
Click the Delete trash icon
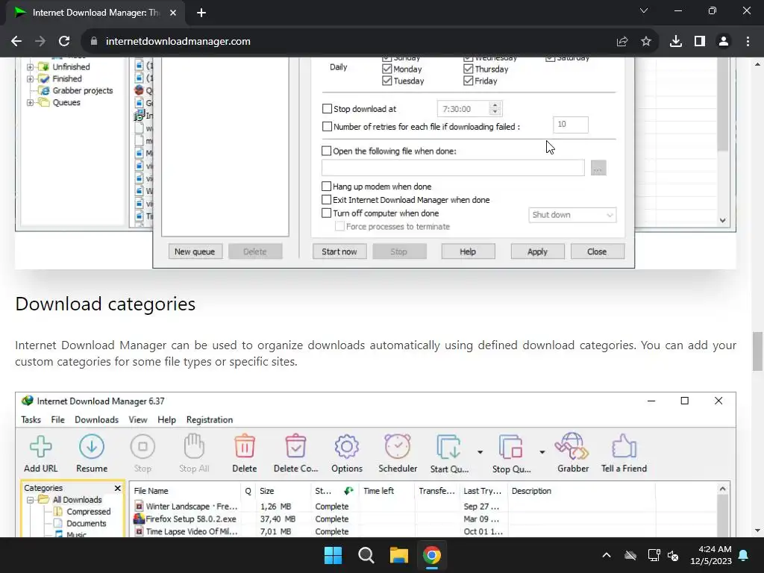[245, 446]
